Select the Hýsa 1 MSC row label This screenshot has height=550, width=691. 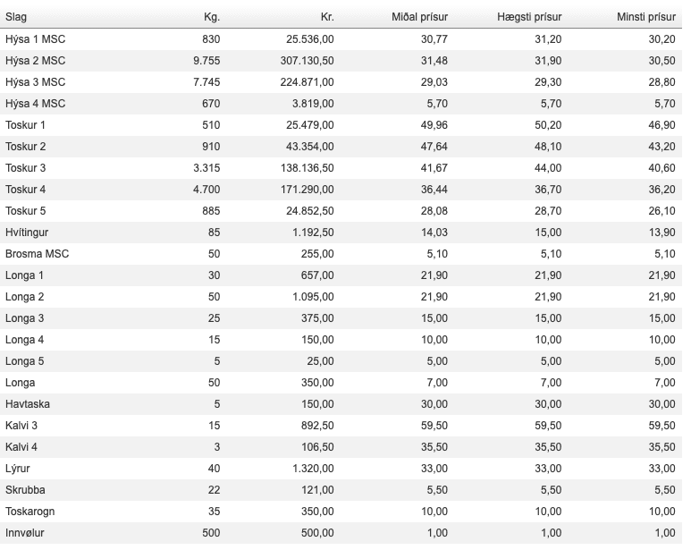coord(35,39)
